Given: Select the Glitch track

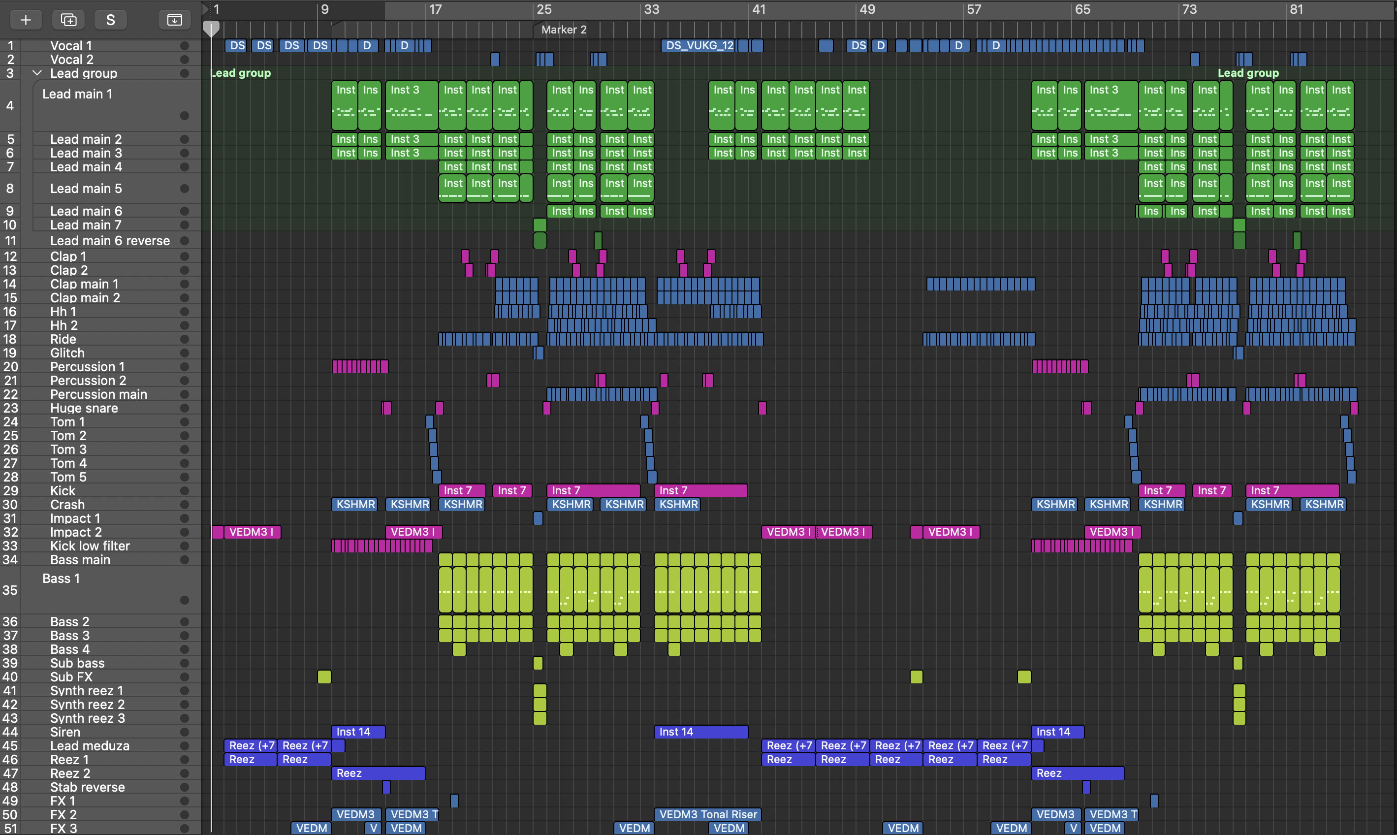Looking at the screenshot, I should [67, 353].
